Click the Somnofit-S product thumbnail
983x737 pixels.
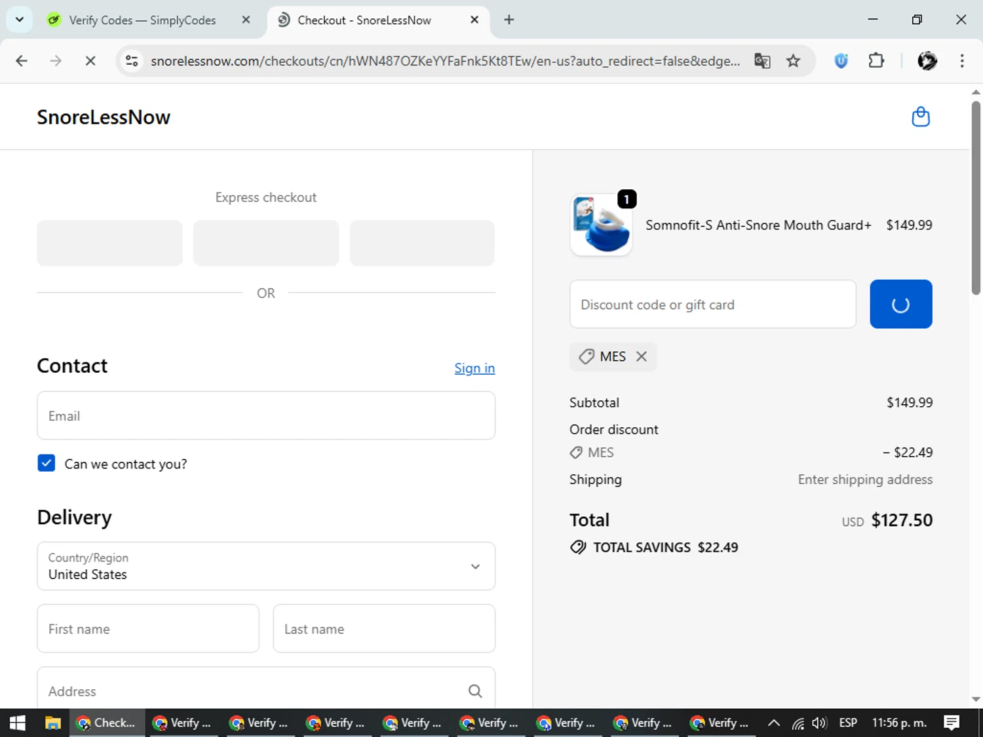pyautogui.click(x=601, y=225)
